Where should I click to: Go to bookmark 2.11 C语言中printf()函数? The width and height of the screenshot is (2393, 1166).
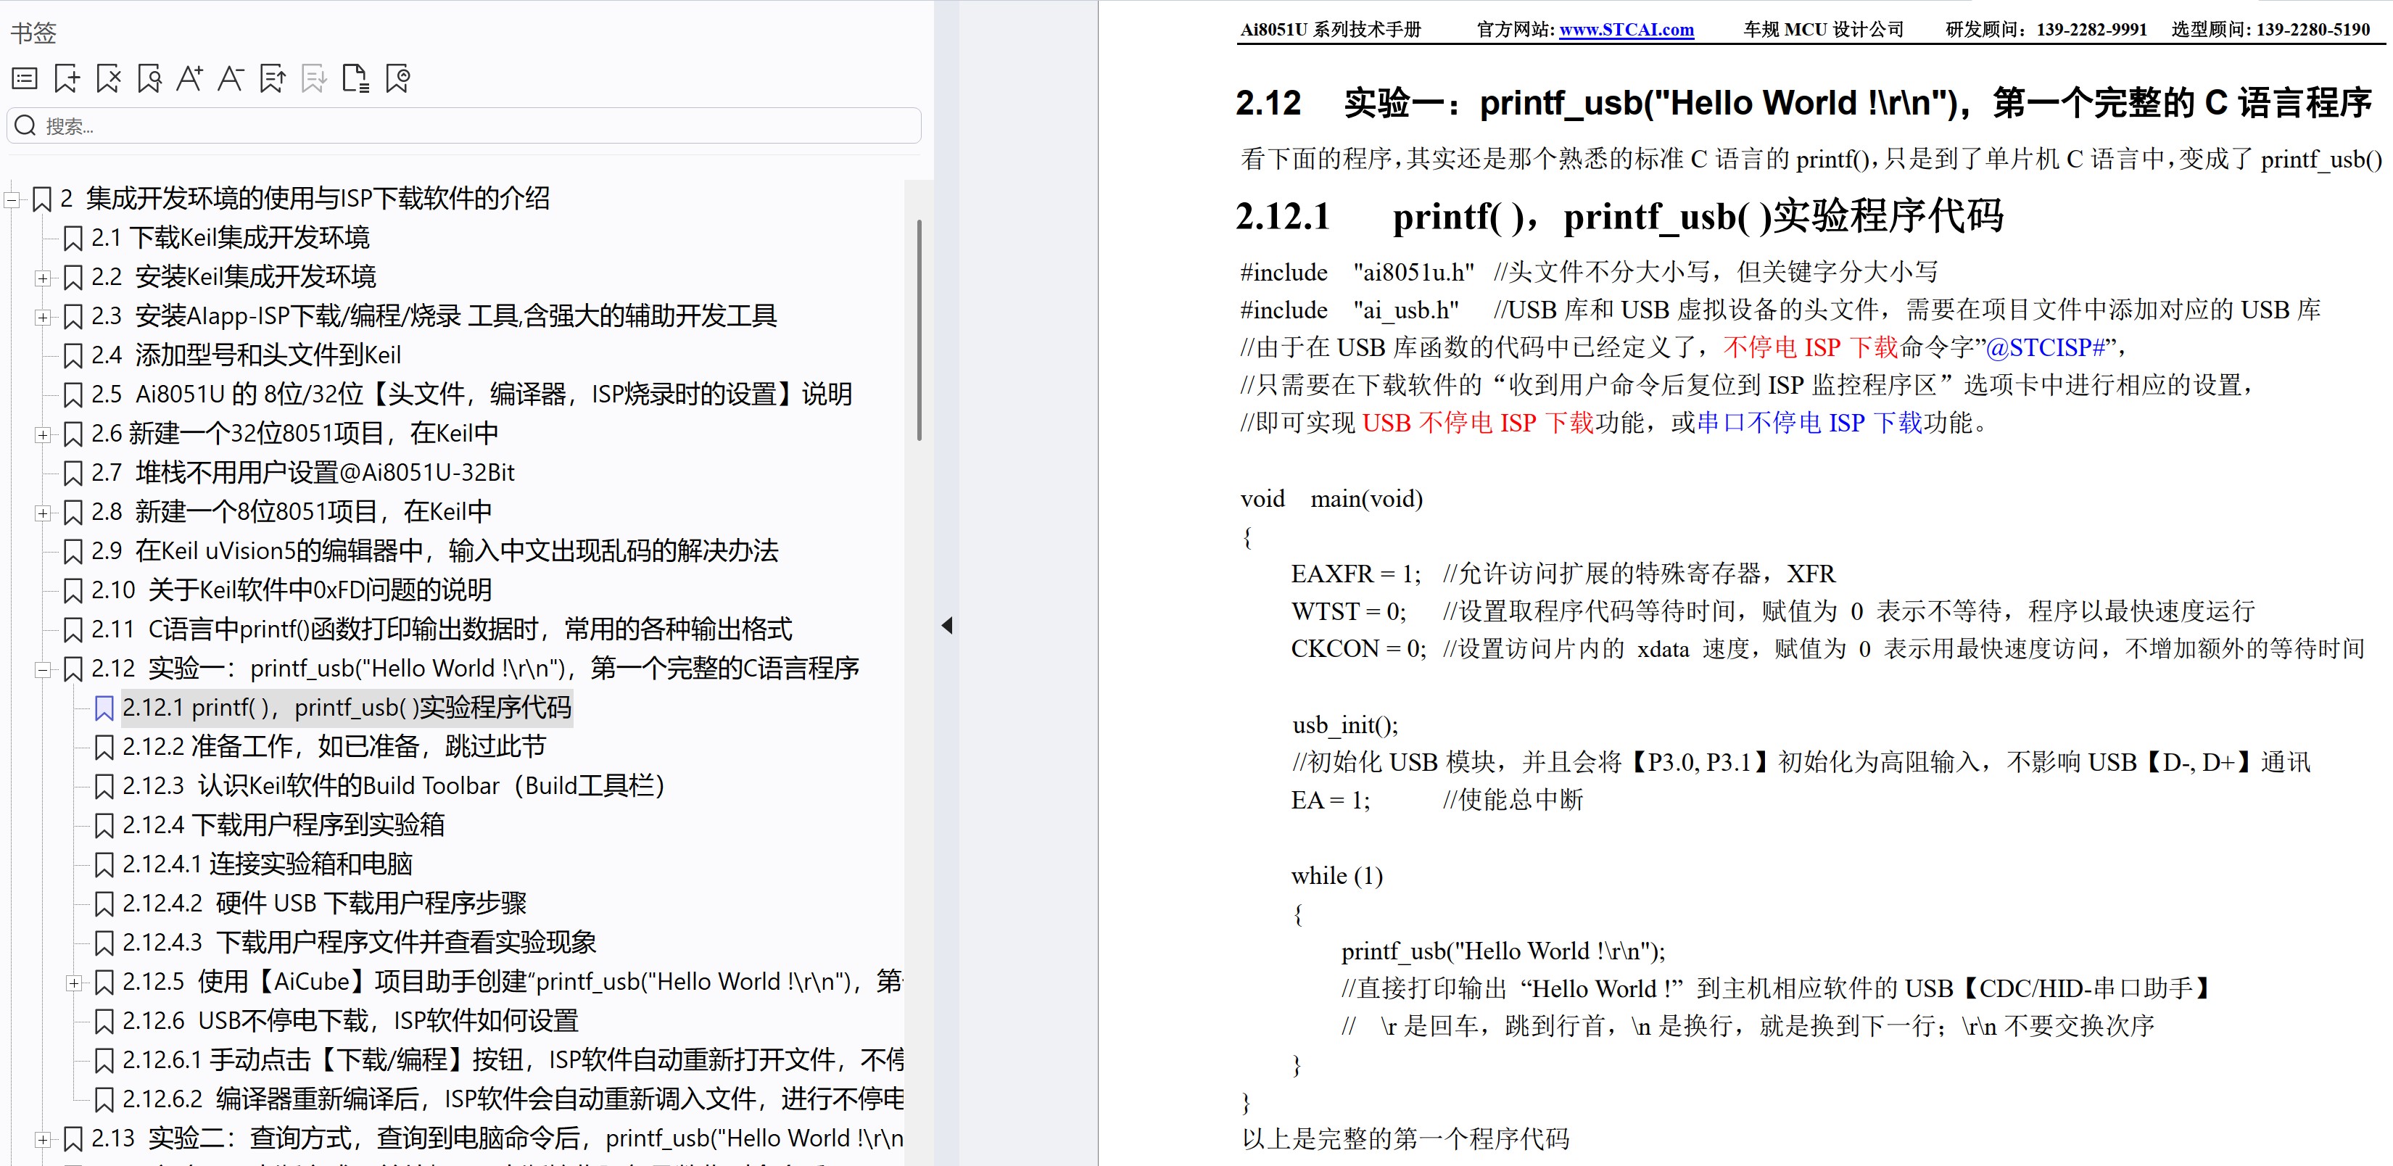[442, 630]
